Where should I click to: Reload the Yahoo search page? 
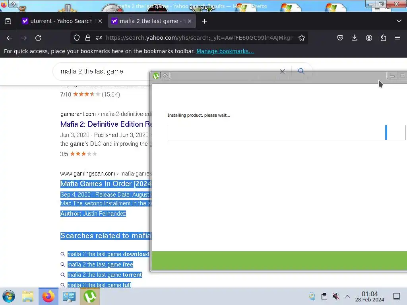click(38, 38)
